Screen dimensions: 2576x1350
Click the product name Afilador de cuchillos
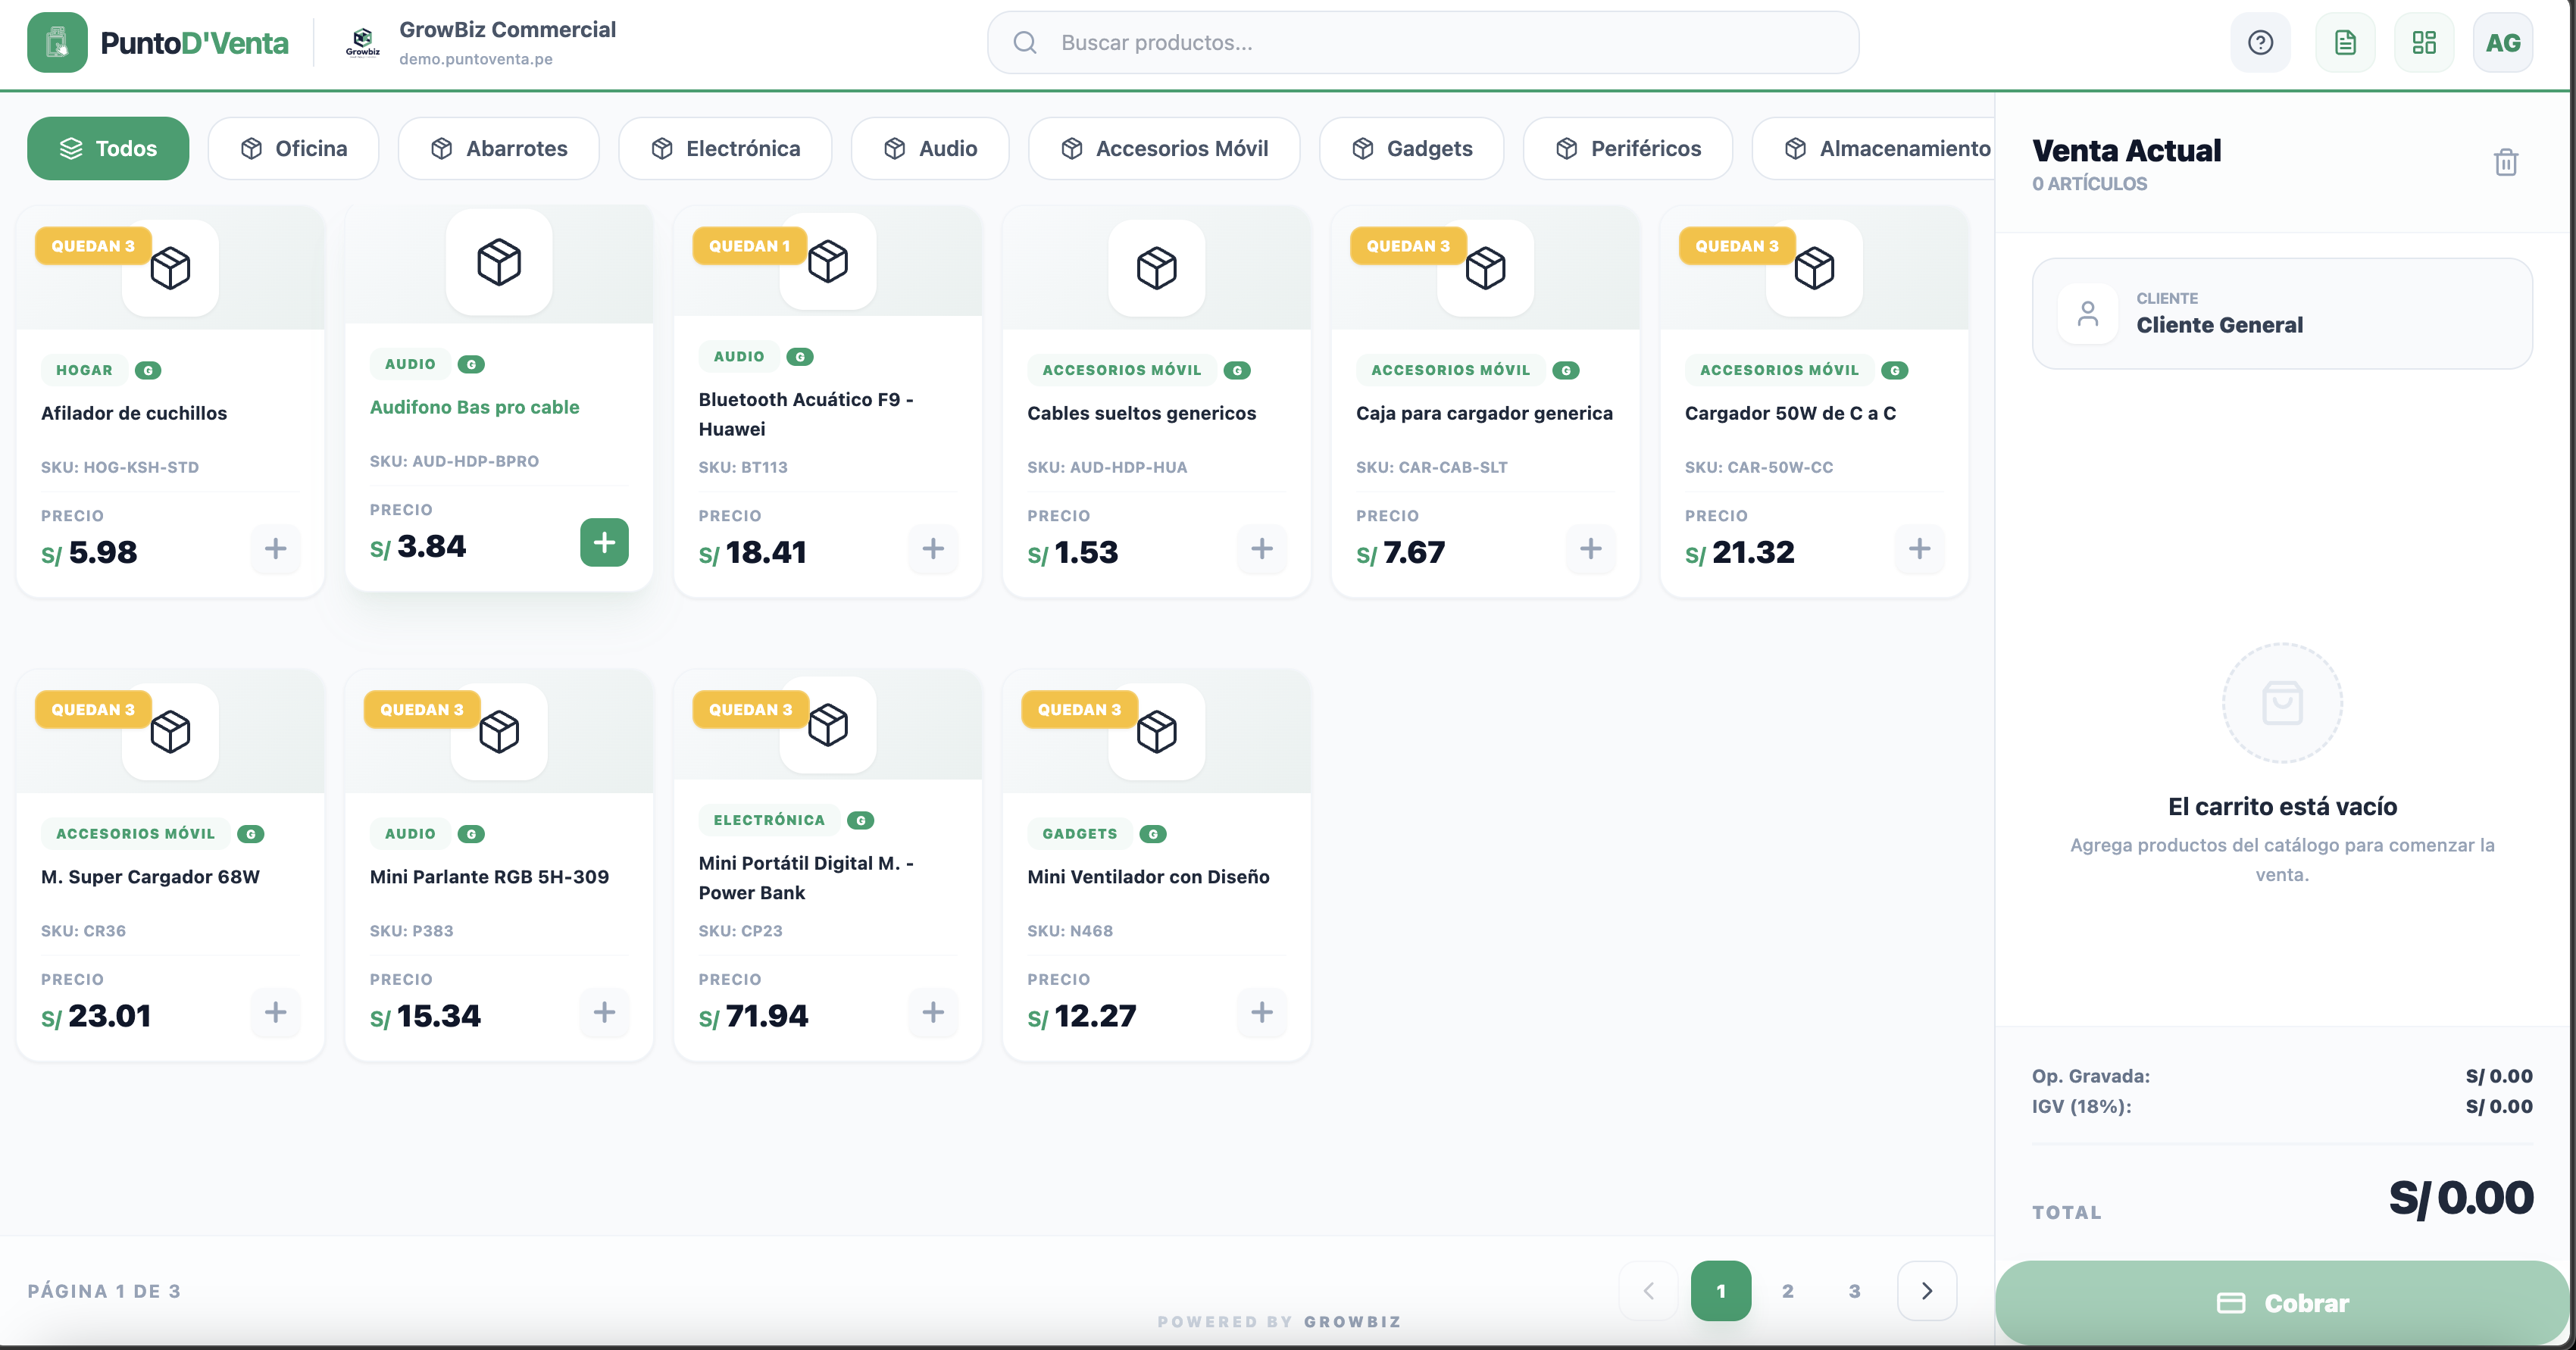tap(134, 413)
